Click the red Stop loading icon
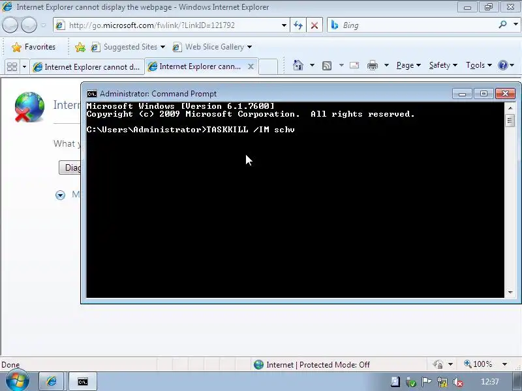The height and width of the screenshot is (391, 522). [x=315, y=25]
